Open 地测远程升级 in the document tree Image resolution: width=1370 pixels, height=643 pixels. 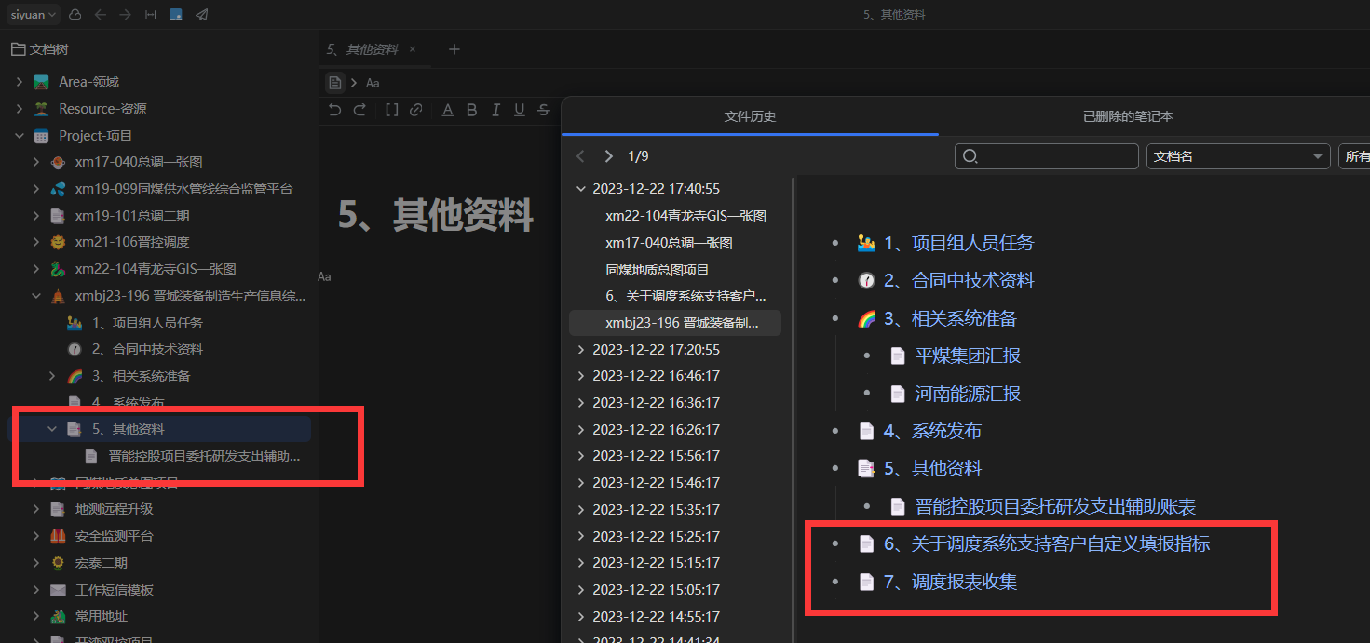pos(115,509)
